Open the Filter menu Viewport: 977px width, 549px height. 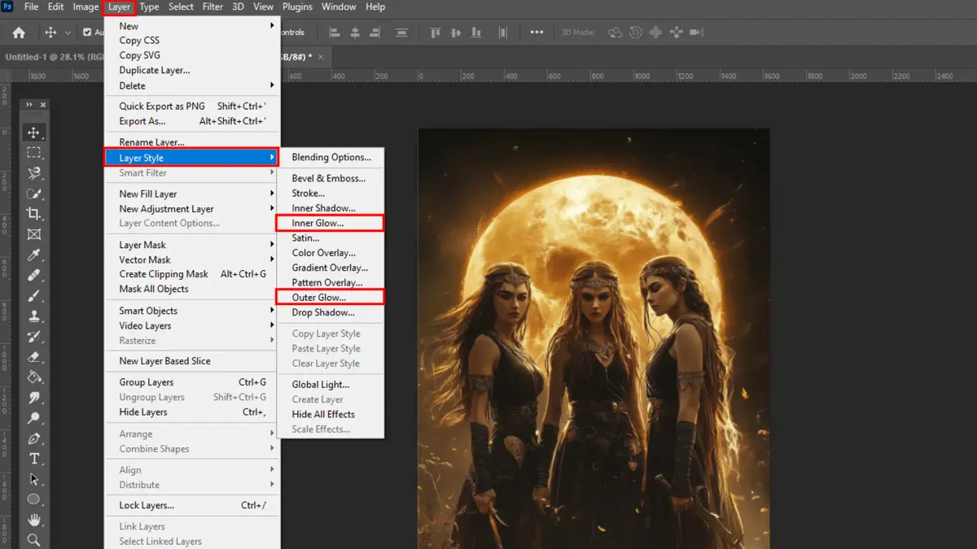coord(212,7)
